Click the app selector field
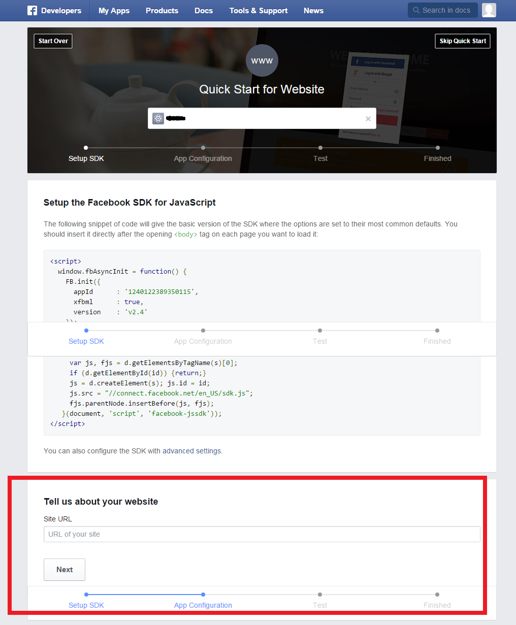516x625 pixels. 262,118
